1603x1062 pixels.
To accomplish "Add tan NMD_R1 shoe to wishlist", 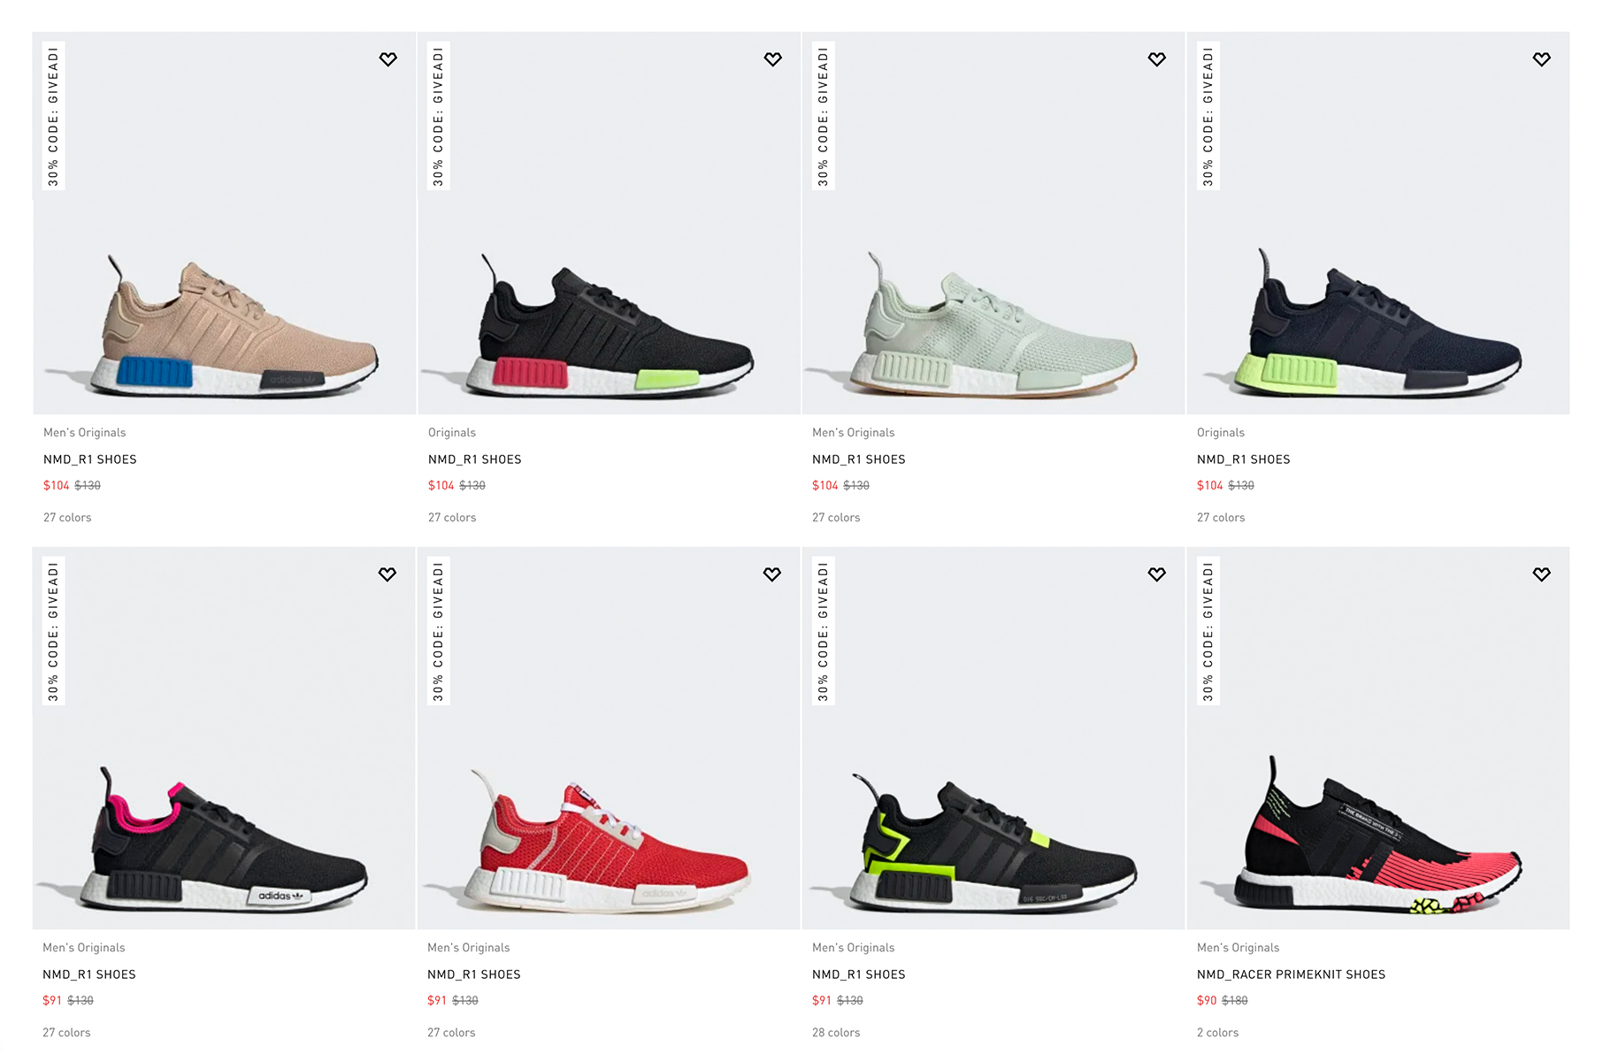I will (x=388, y=59).
